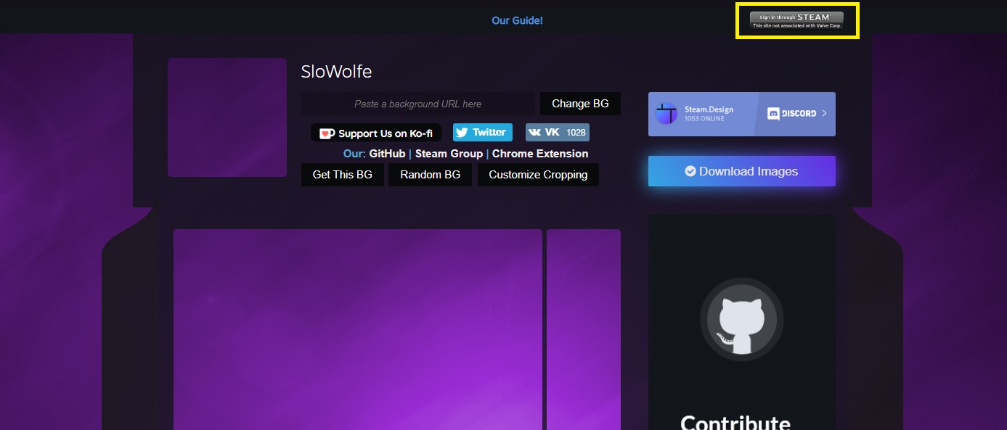Open the Steam Group link
Screen dimensions: 1007x430
[x=449, y=154]
